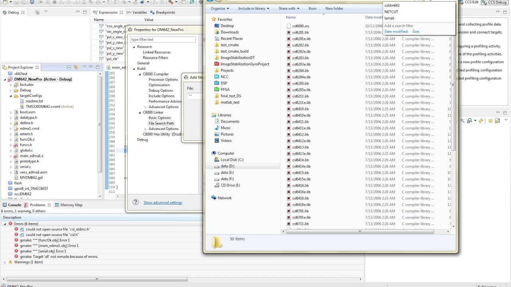Collapse the Errors (6 items) group
This screenshot has height=287, width=511.
coord(5,224)
